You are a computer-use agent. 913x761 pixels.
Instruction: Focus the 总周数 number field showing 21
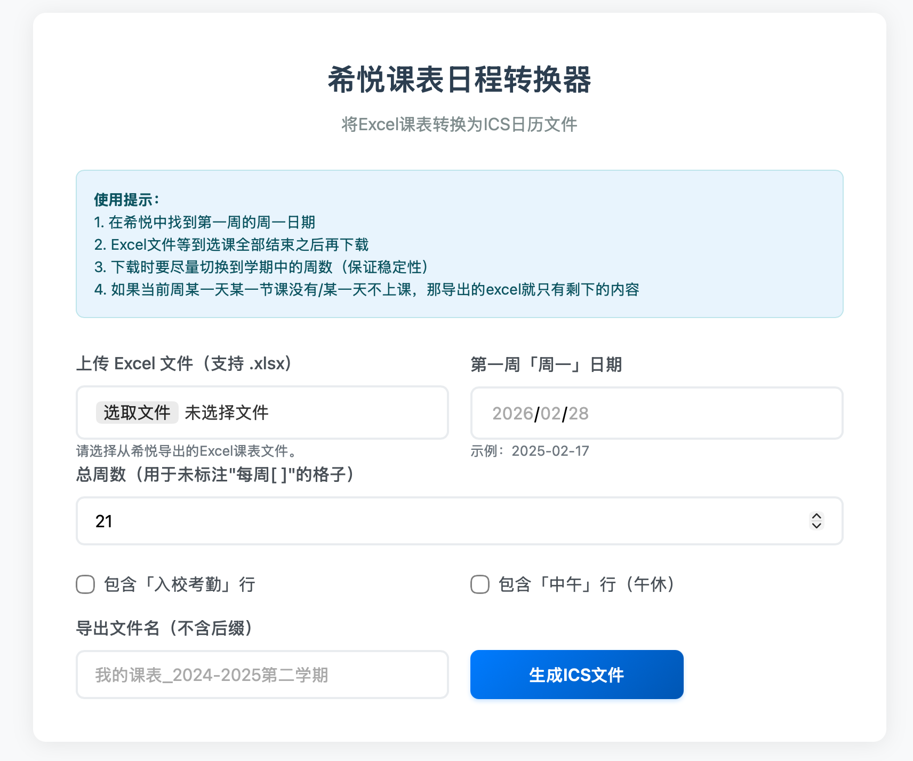coord(427,521)
